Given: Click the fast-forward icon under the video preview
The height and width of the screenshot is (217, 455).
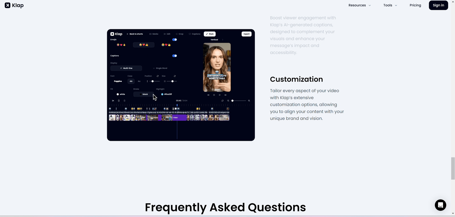Looking at the screenshot, I should (x=226, y=95).
